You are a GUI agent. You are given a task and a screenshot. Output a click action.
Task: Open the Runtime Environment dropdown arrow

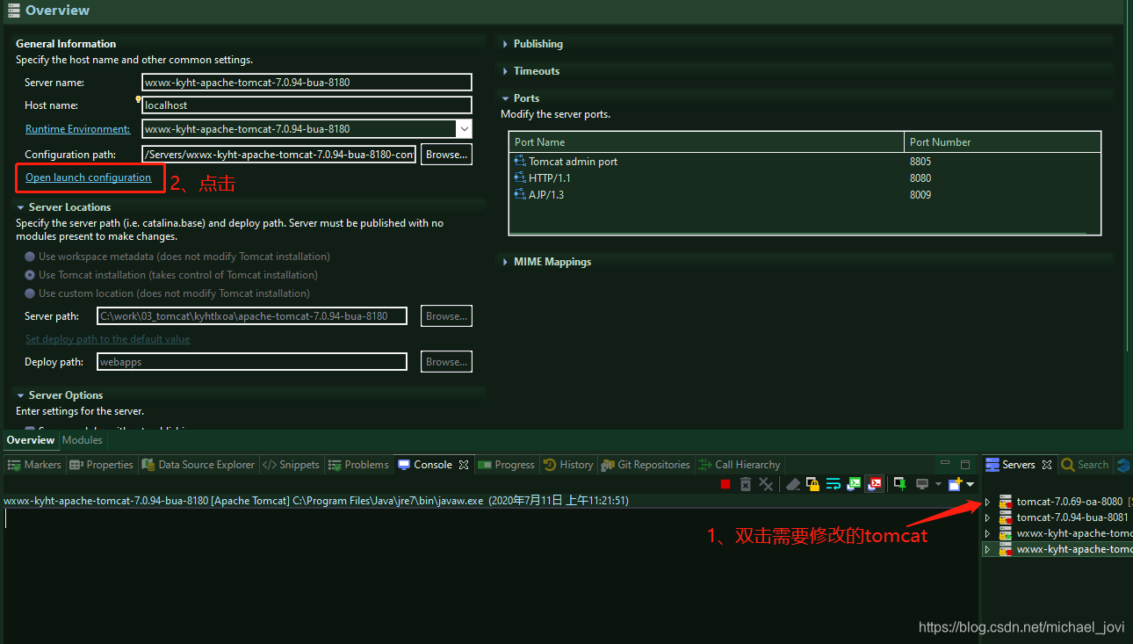(x=464, y=129)
